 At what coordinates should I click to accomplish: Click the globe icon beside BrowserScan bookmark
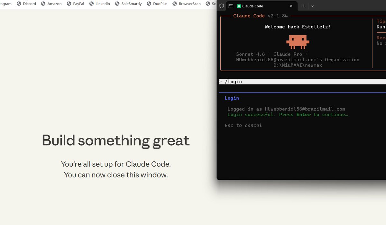(x=175, y=4)
